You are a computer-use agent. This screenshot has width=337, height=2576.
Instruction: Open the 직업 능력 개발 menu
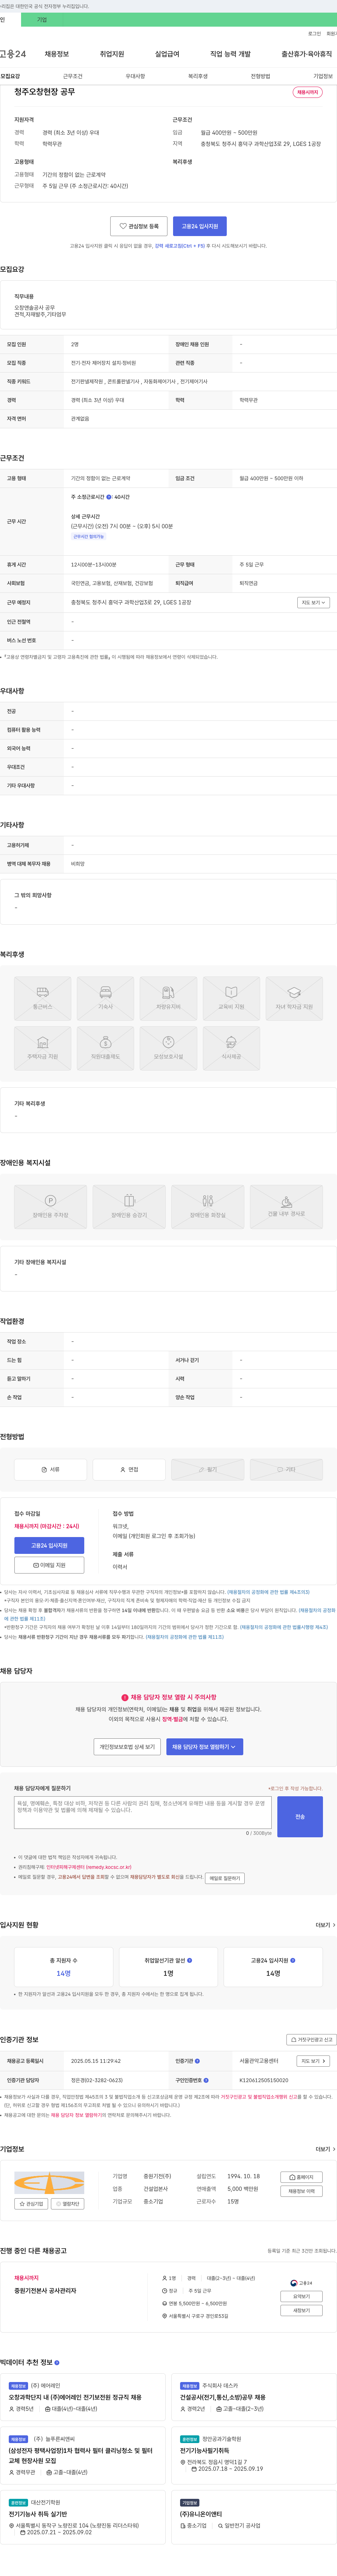[x=230, y=54]
